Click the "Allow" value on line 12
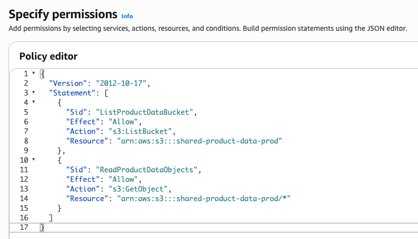The width and height of the screenshot is (418, 239). 123,179
